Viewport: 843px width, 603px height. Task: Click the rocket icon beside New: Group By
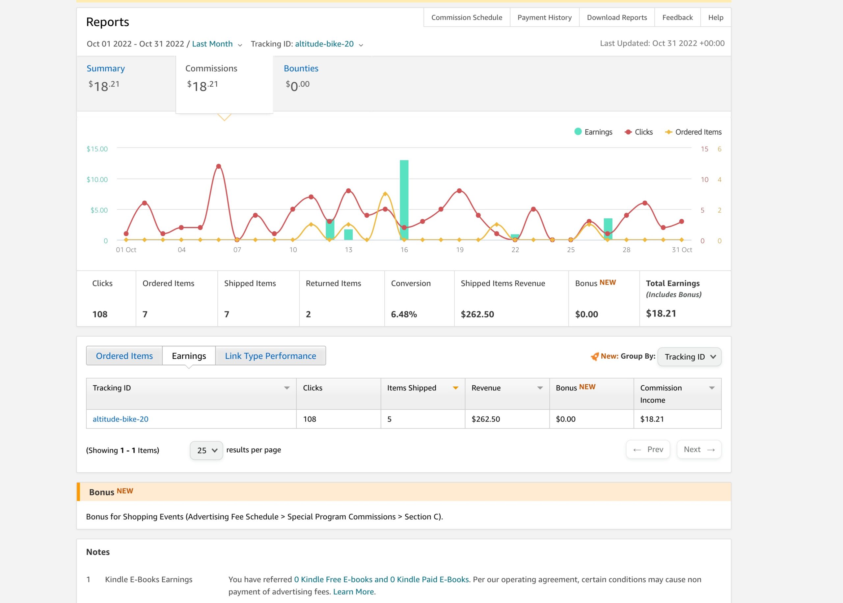point(595,356)
